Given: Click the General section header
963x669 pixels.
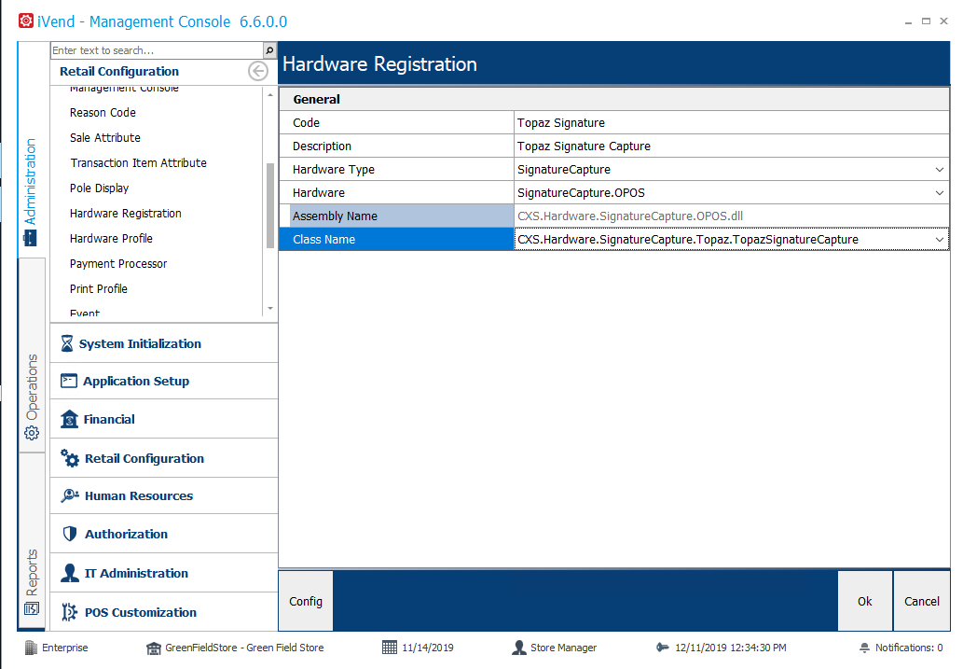Looking at the screenshot, I should [614, 100].
